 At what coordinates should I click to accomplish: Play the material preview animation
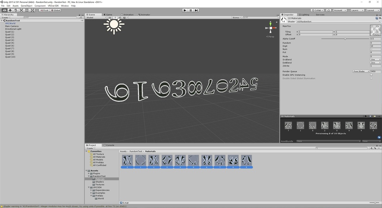coord(366,116)
